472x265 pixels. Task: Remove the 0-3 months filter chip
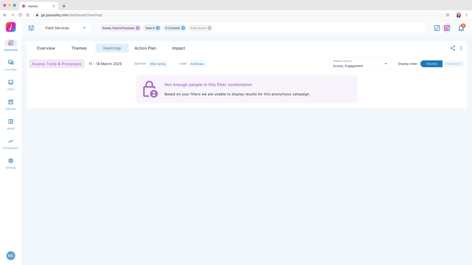[x=183, y=28]
